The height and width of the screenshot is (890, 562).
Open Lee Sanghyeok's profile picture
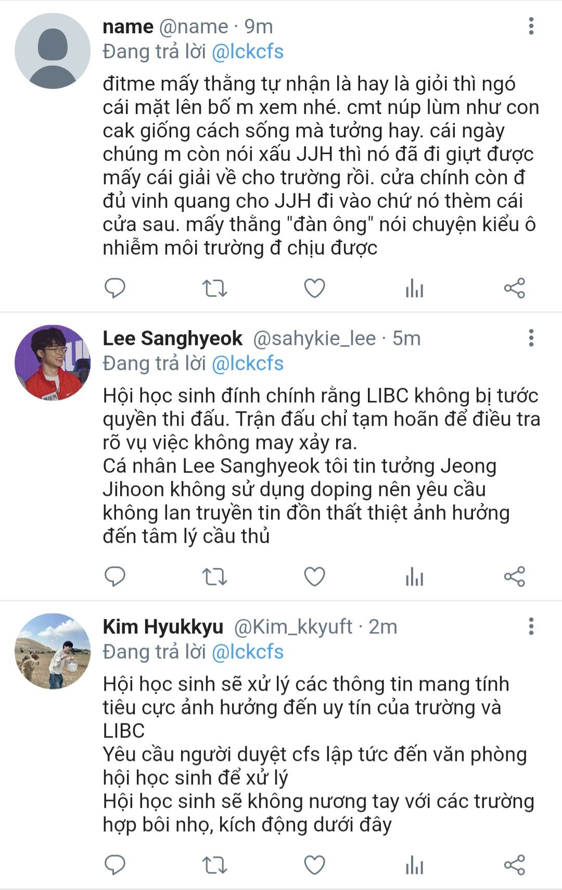pyautogui.click(x=53, y=363)
